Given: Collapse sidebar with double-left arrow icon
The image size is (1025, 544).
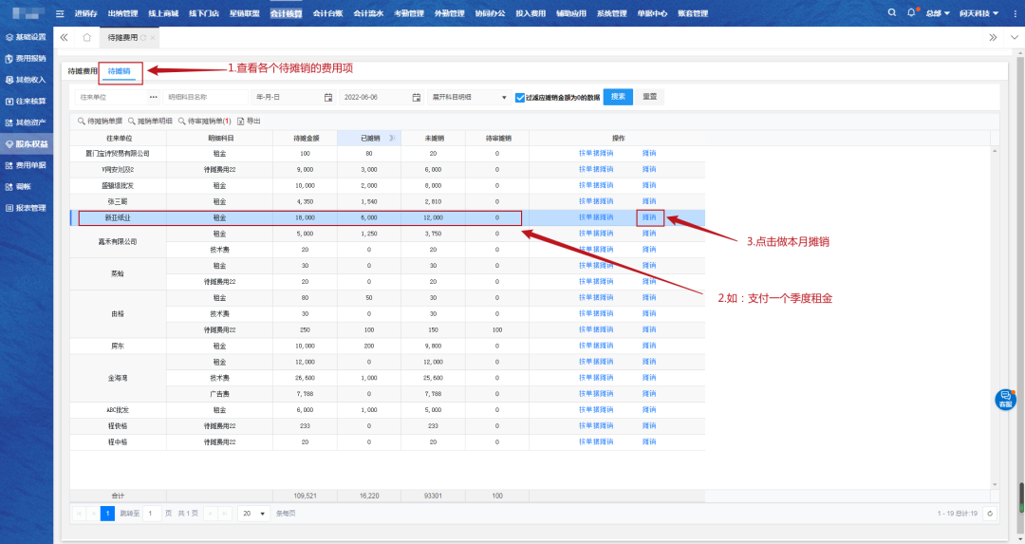Looking at the screenshot, I should [64, 37].
